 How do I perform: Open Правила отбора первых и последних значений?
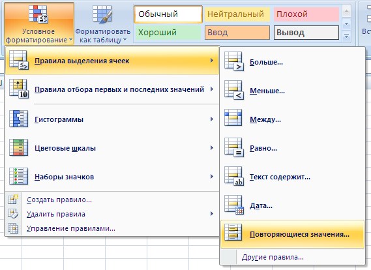click(x=112, y=89)
